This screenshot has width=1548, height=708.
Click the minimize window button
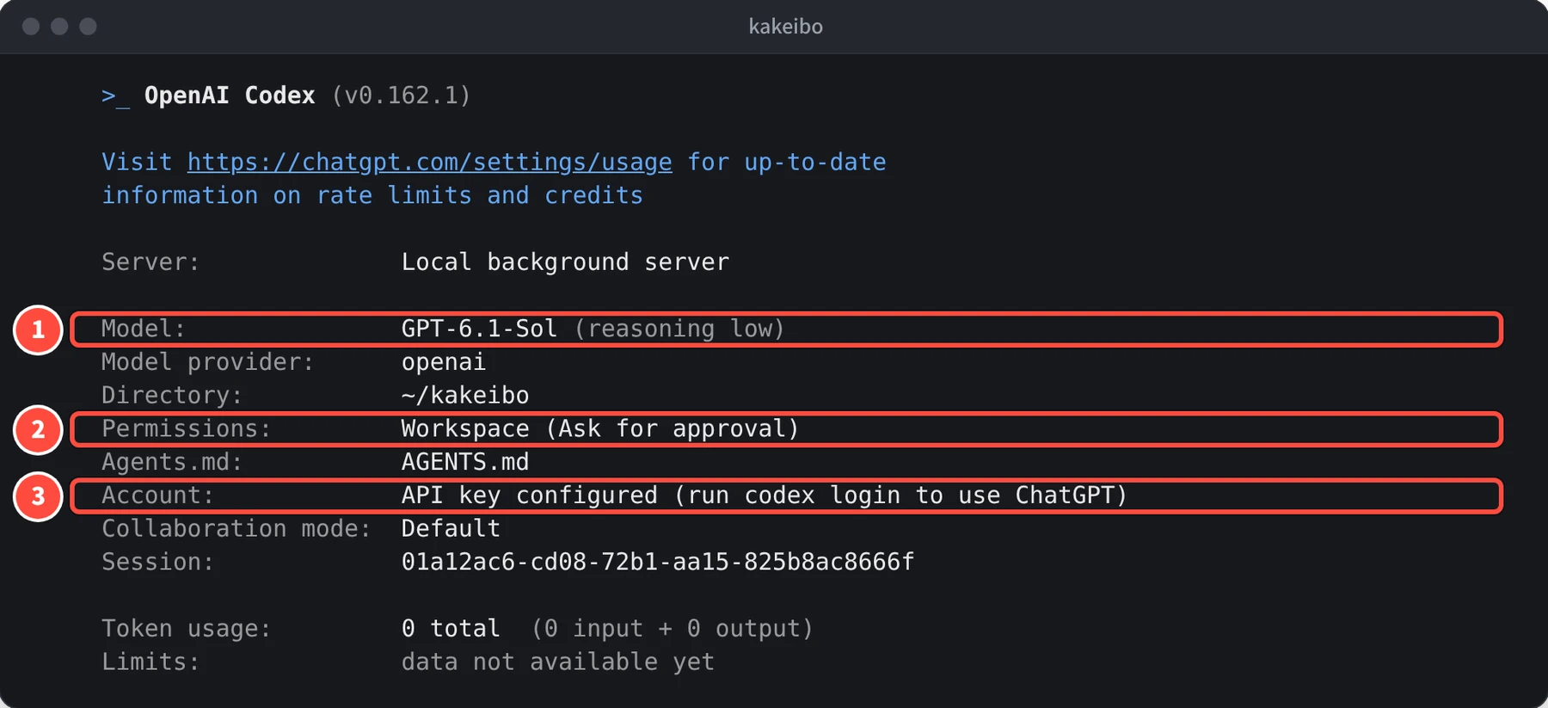[x=59, y=27]
